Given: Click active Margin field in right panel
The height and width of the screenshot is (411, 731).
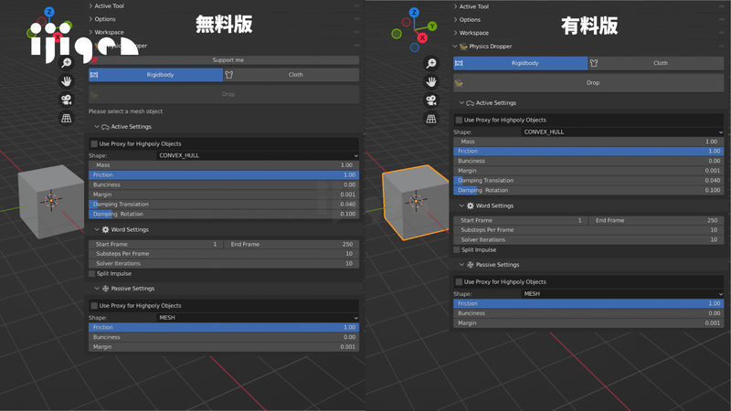Looking at the screenshot, I should (x=588, y=171).
